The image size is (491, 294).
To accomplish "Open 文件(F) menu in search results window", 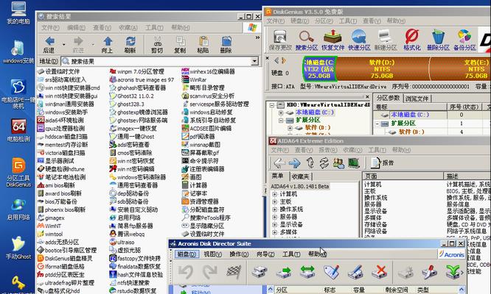I will pos(50,27).
